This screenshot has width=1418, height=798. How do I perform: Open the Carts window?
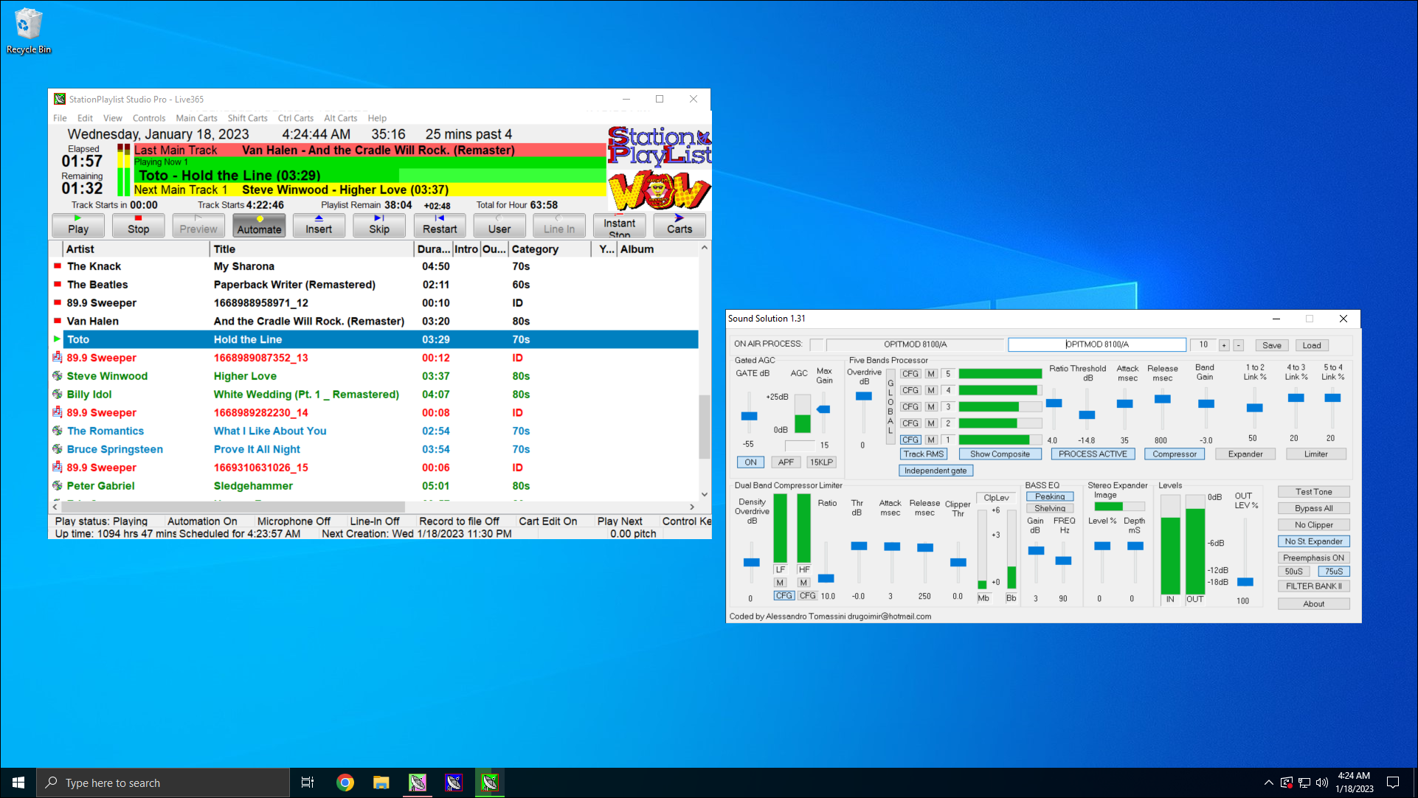pyautogui.click(x=678, y=225)
